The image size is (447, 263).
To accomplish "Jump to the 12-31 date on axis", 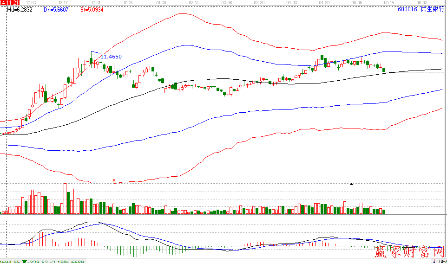I will [96, 3].
